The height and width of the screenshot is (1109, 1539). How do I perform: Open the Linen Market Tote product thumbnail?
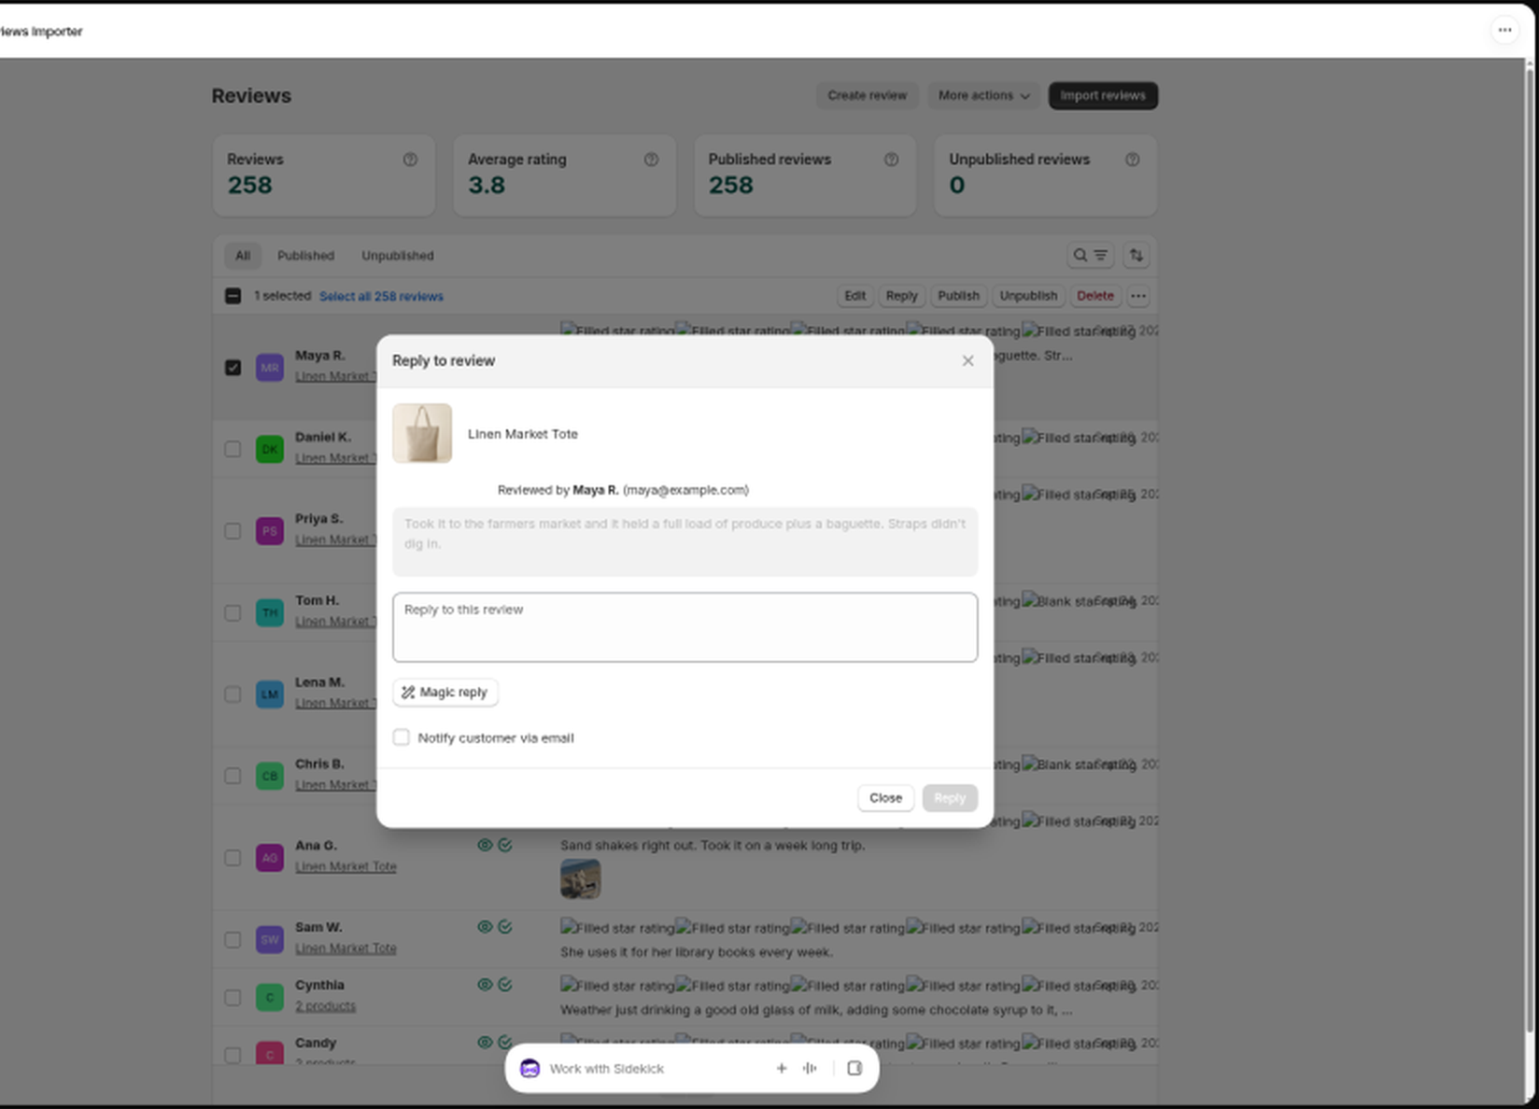pyautogui.click(x=422, y=433)
